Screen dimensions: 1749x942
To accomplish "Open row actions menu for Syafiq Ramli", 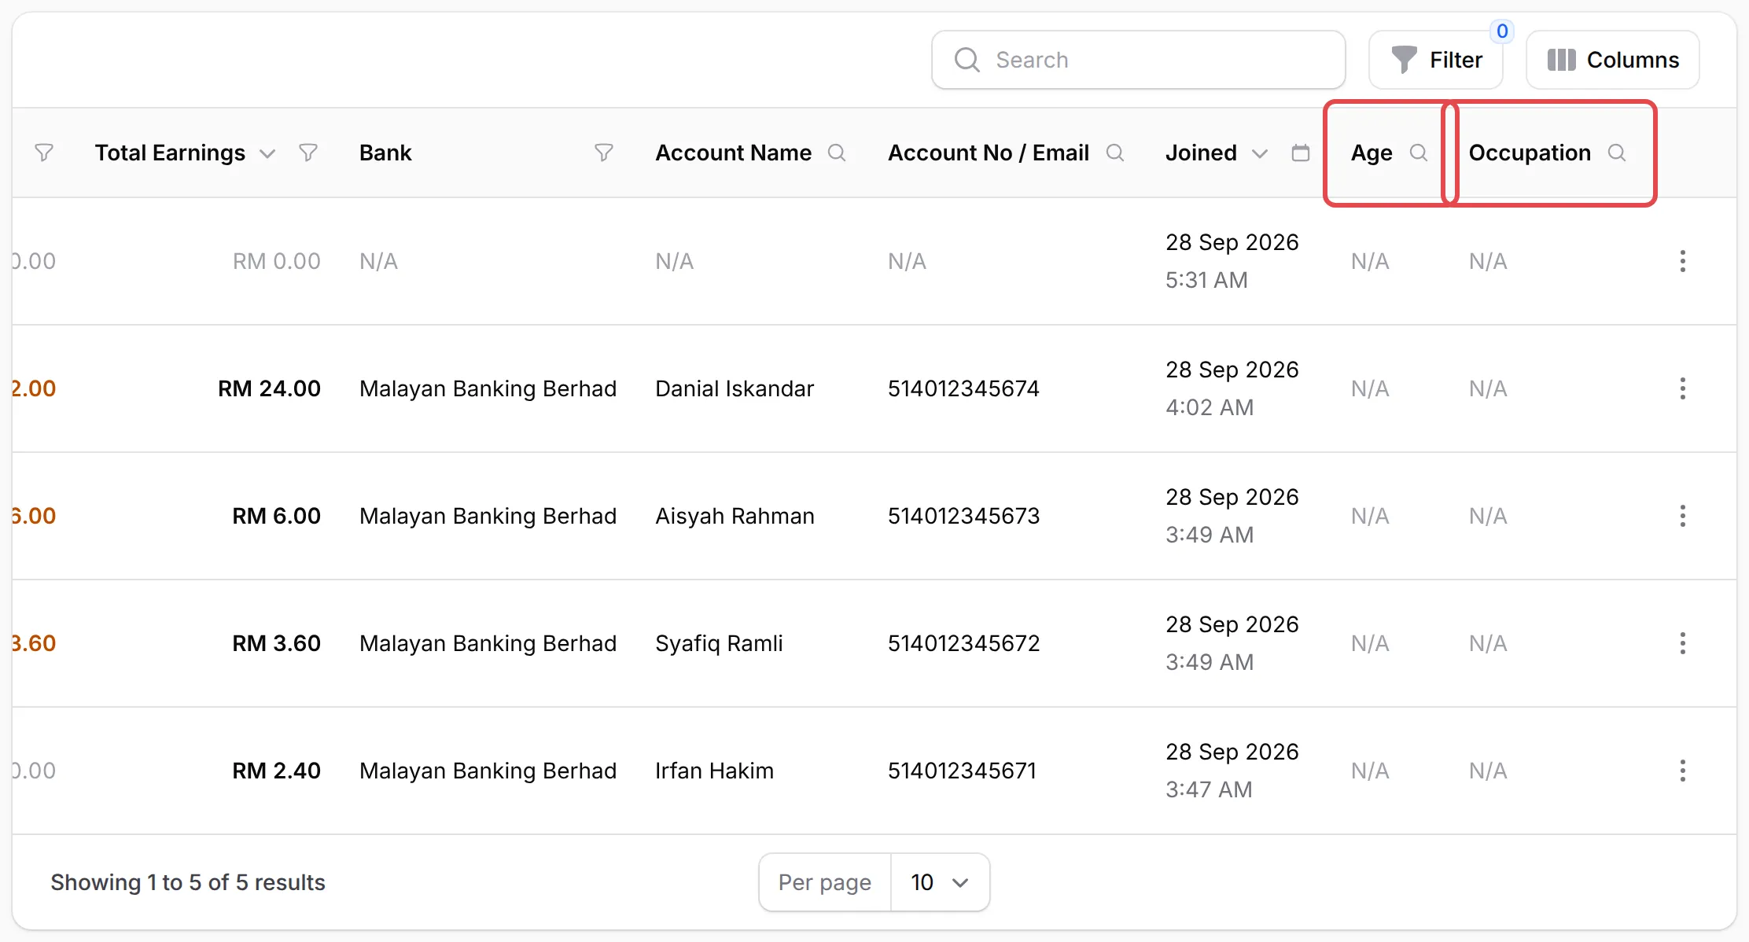I will [1683, 643].
